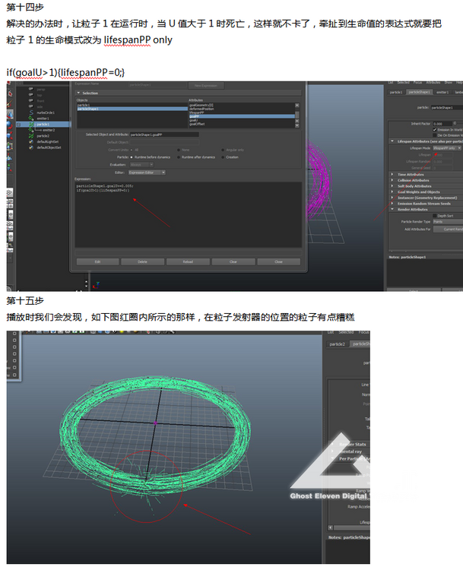Click the particle1 node in outliner

coord(42,125)
